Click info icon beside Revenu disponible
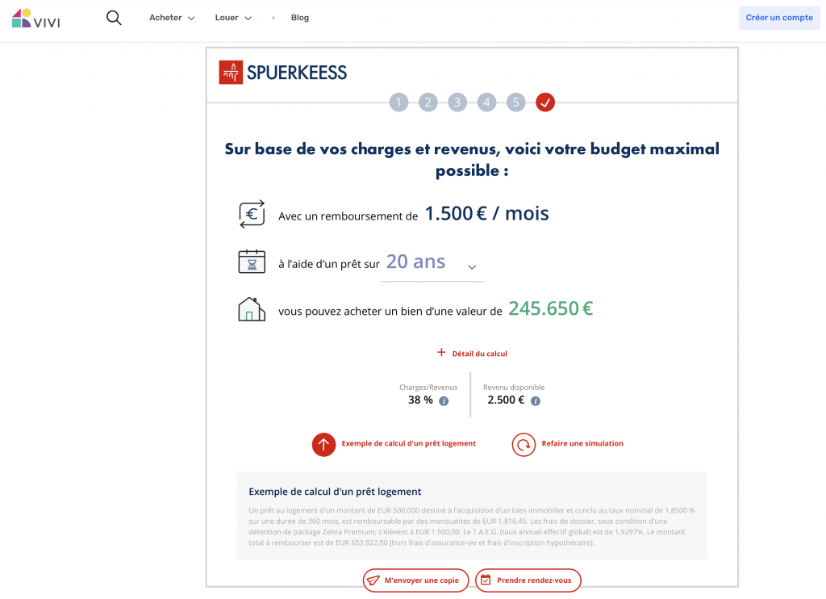 point(536,400)
